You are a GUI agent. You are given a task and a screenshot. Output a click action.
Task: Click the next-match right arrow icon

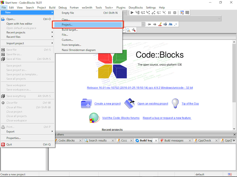click(x=154, y=24)
